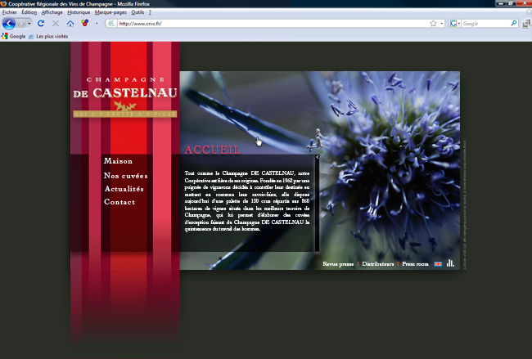The image size is (532, 359).
Task: Click the Champagne de Castelnau logo
Action: tap(125, 96)
